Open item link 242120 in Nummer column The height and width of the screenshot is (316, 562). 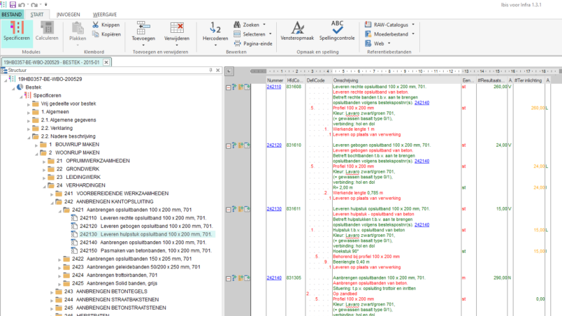pos(273,145)
